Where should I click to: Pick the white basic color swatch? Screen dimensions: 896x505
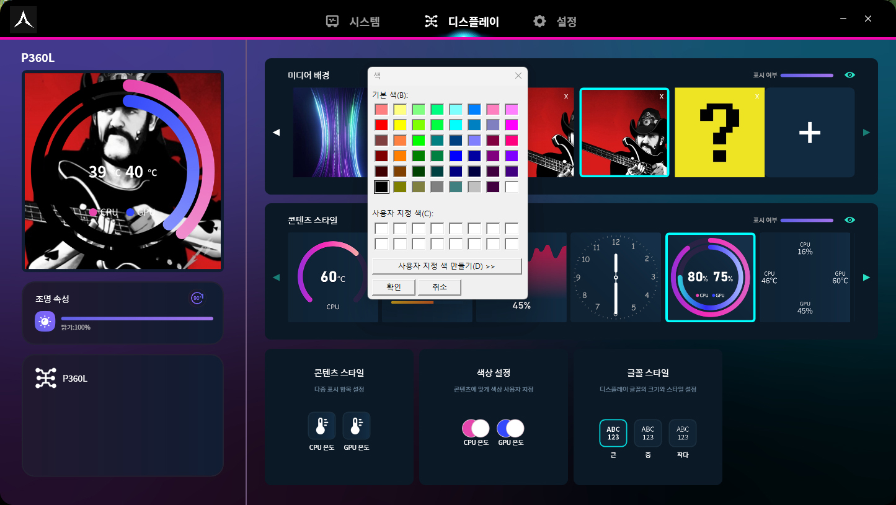pos(512,187)
